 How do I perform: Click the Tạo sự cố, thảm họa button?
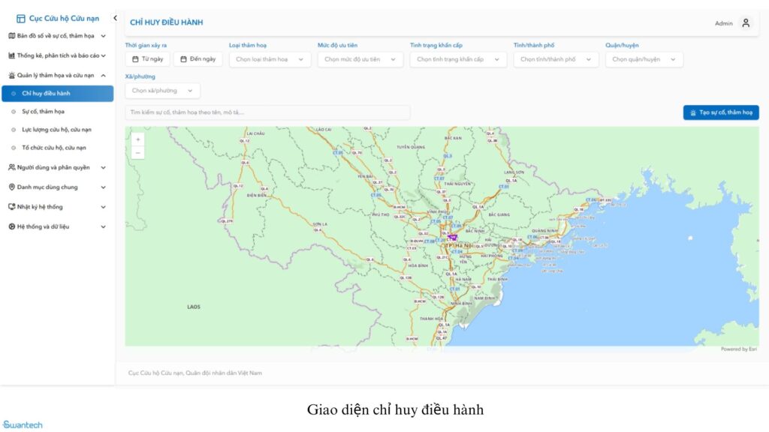click(721, 112)
